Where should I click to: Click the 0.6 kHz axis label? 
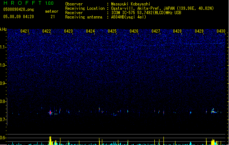click(3, 138)
